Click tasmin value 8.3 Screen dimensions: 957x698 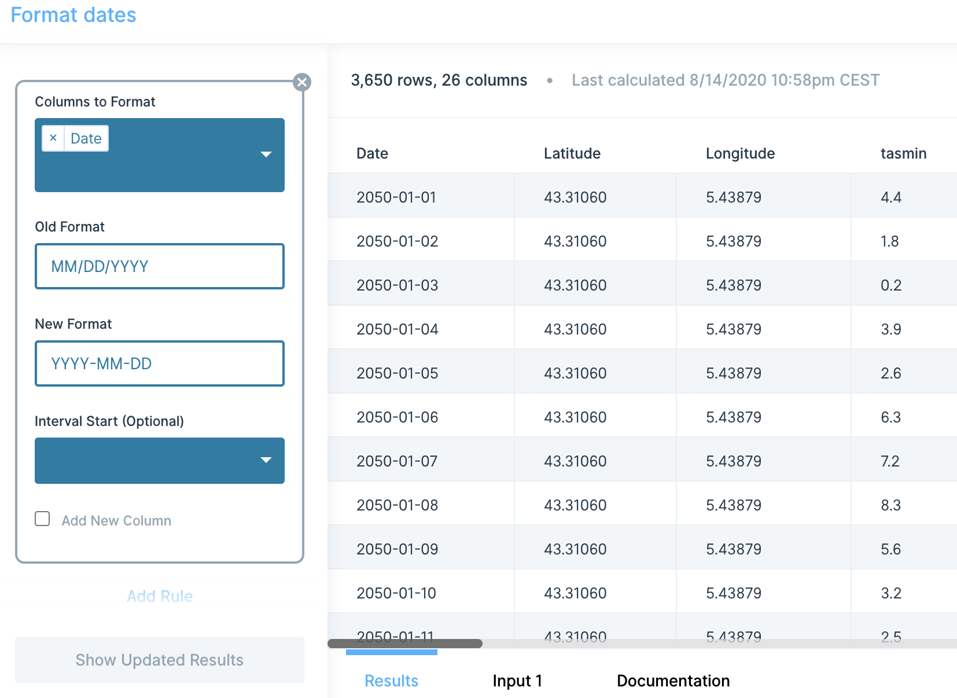pyautogui.click(x=891, y=505)
